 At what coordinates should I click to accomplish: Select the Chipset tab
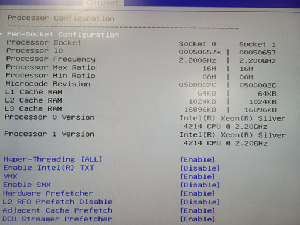pyautogui.click(x=103, y=2)
